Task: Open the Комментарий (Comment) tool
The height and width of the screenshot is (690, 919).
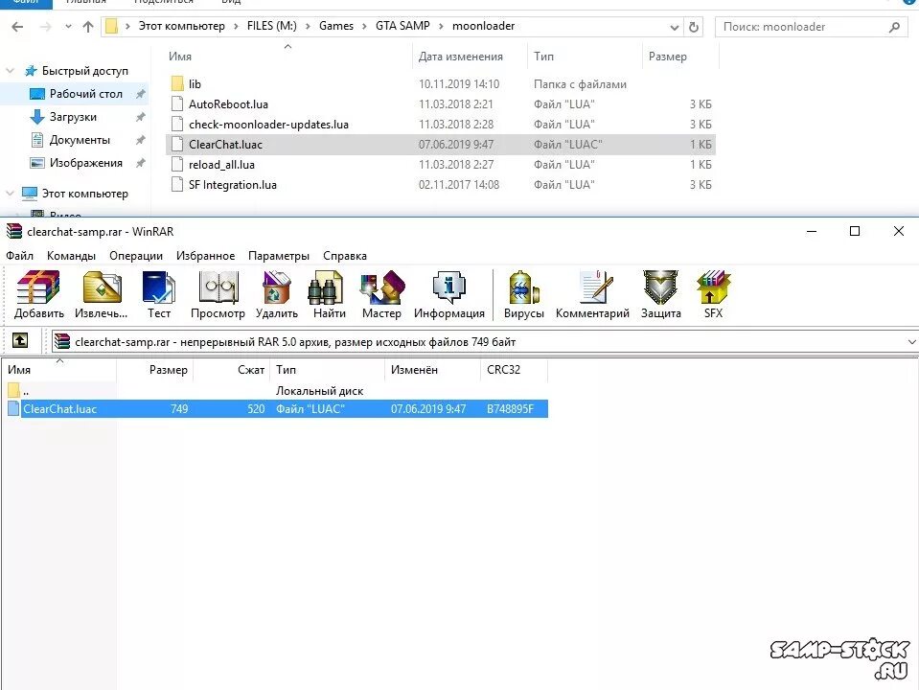Action: tap(592, 294)
